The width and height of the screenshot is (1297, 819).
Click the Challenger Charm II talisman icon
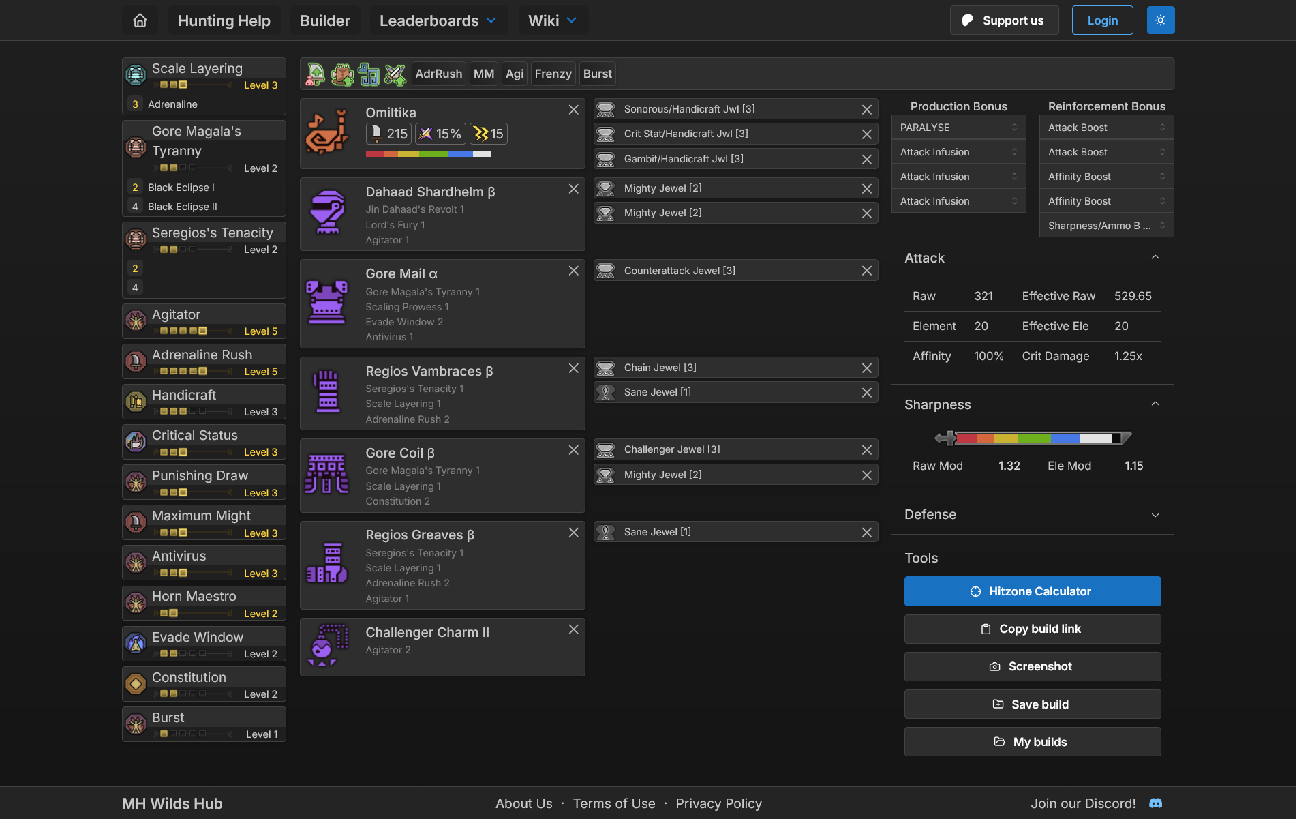327,645
